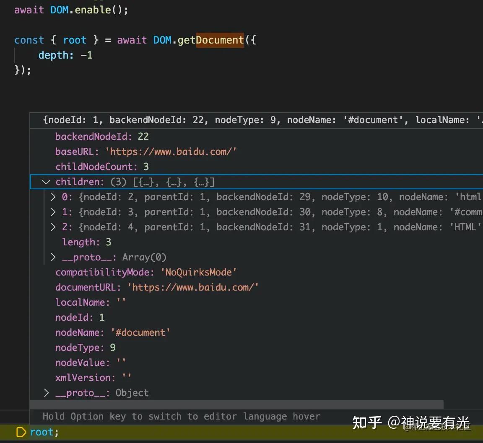
Task: Expand the __proto__: Array(0) entry
Action: pos(53,257)
